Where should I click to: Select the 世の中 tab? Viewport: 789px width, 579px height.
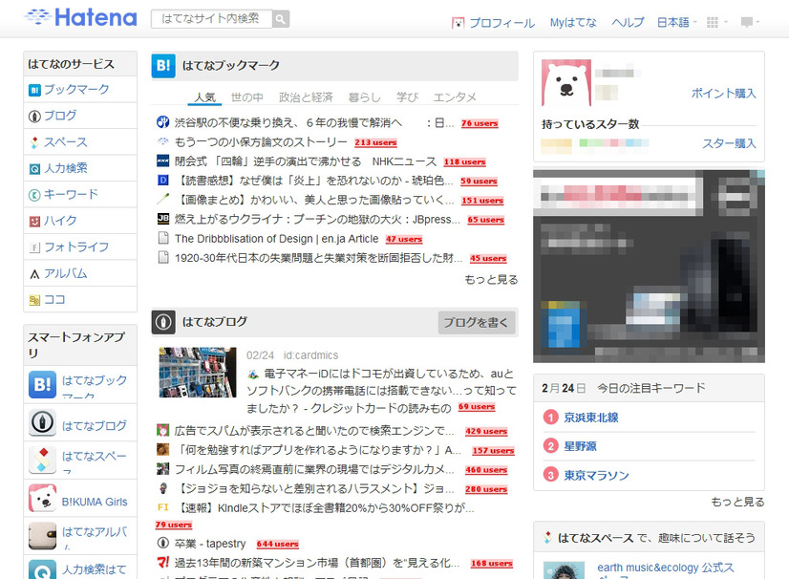click(247, 97)
